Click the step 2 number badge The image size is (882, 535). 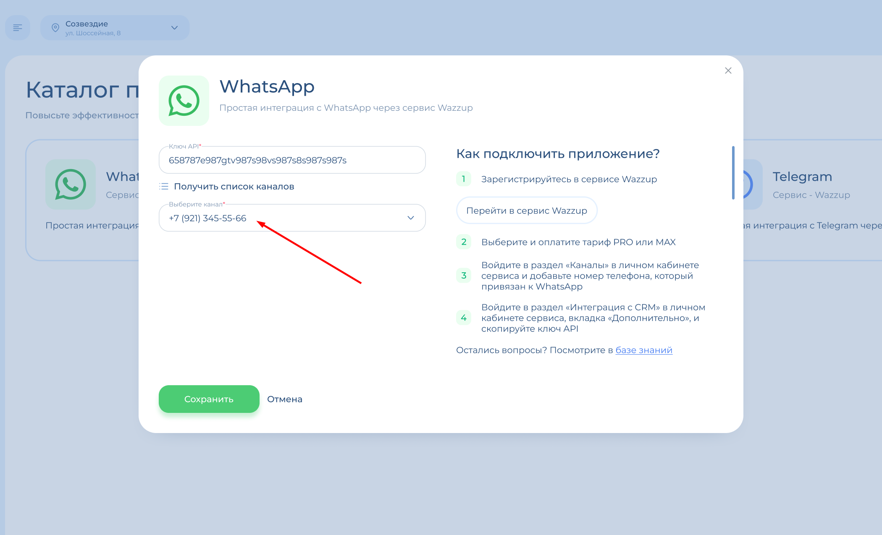point(464,242)
